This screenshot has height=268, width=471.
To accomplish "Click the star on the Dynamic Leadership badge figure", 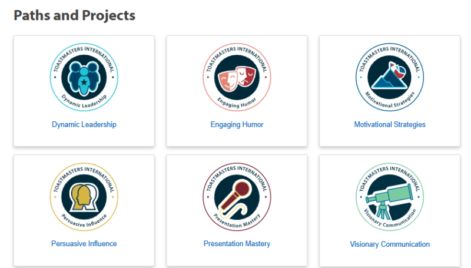I will tap(84, 82).
